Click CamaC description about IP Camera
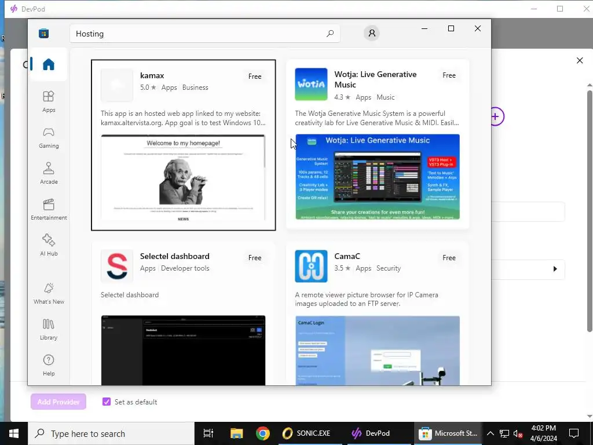The image size is (593, 445). tap(367, 300)
